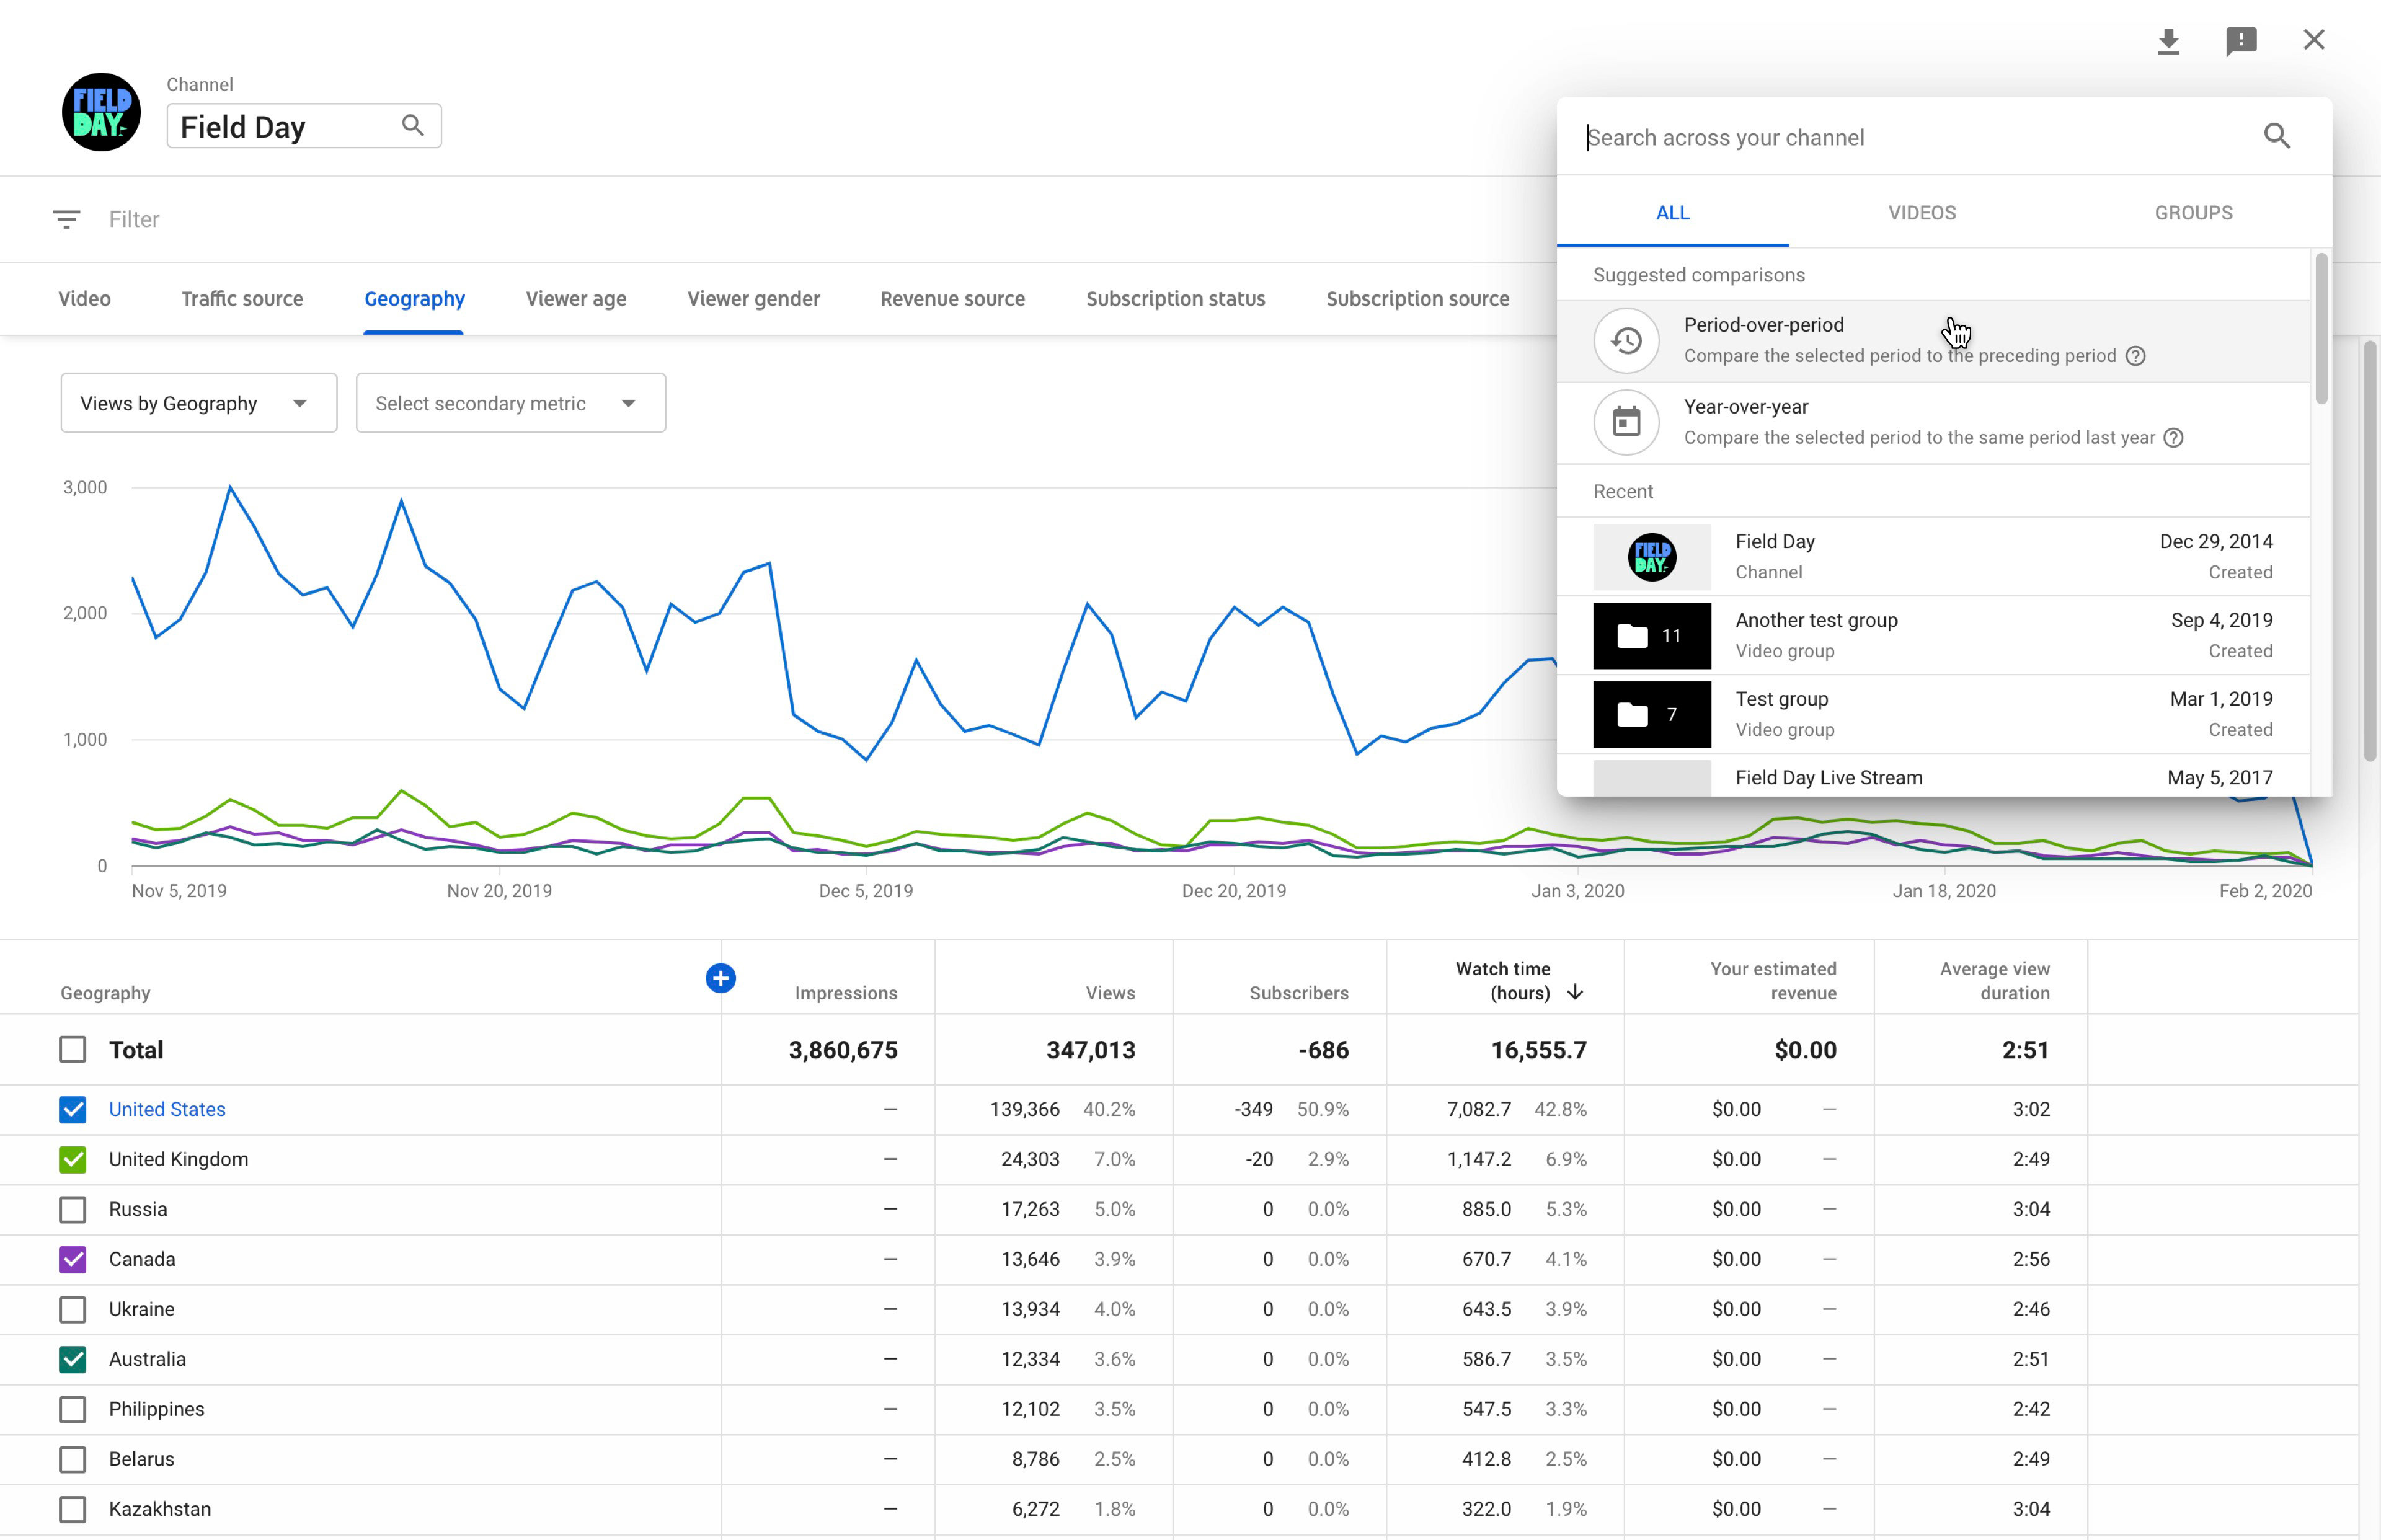The height and width of the screenshot is (1540, 2381).
Task: Select Test group recent item
Action: click(x=1933, y=714)
